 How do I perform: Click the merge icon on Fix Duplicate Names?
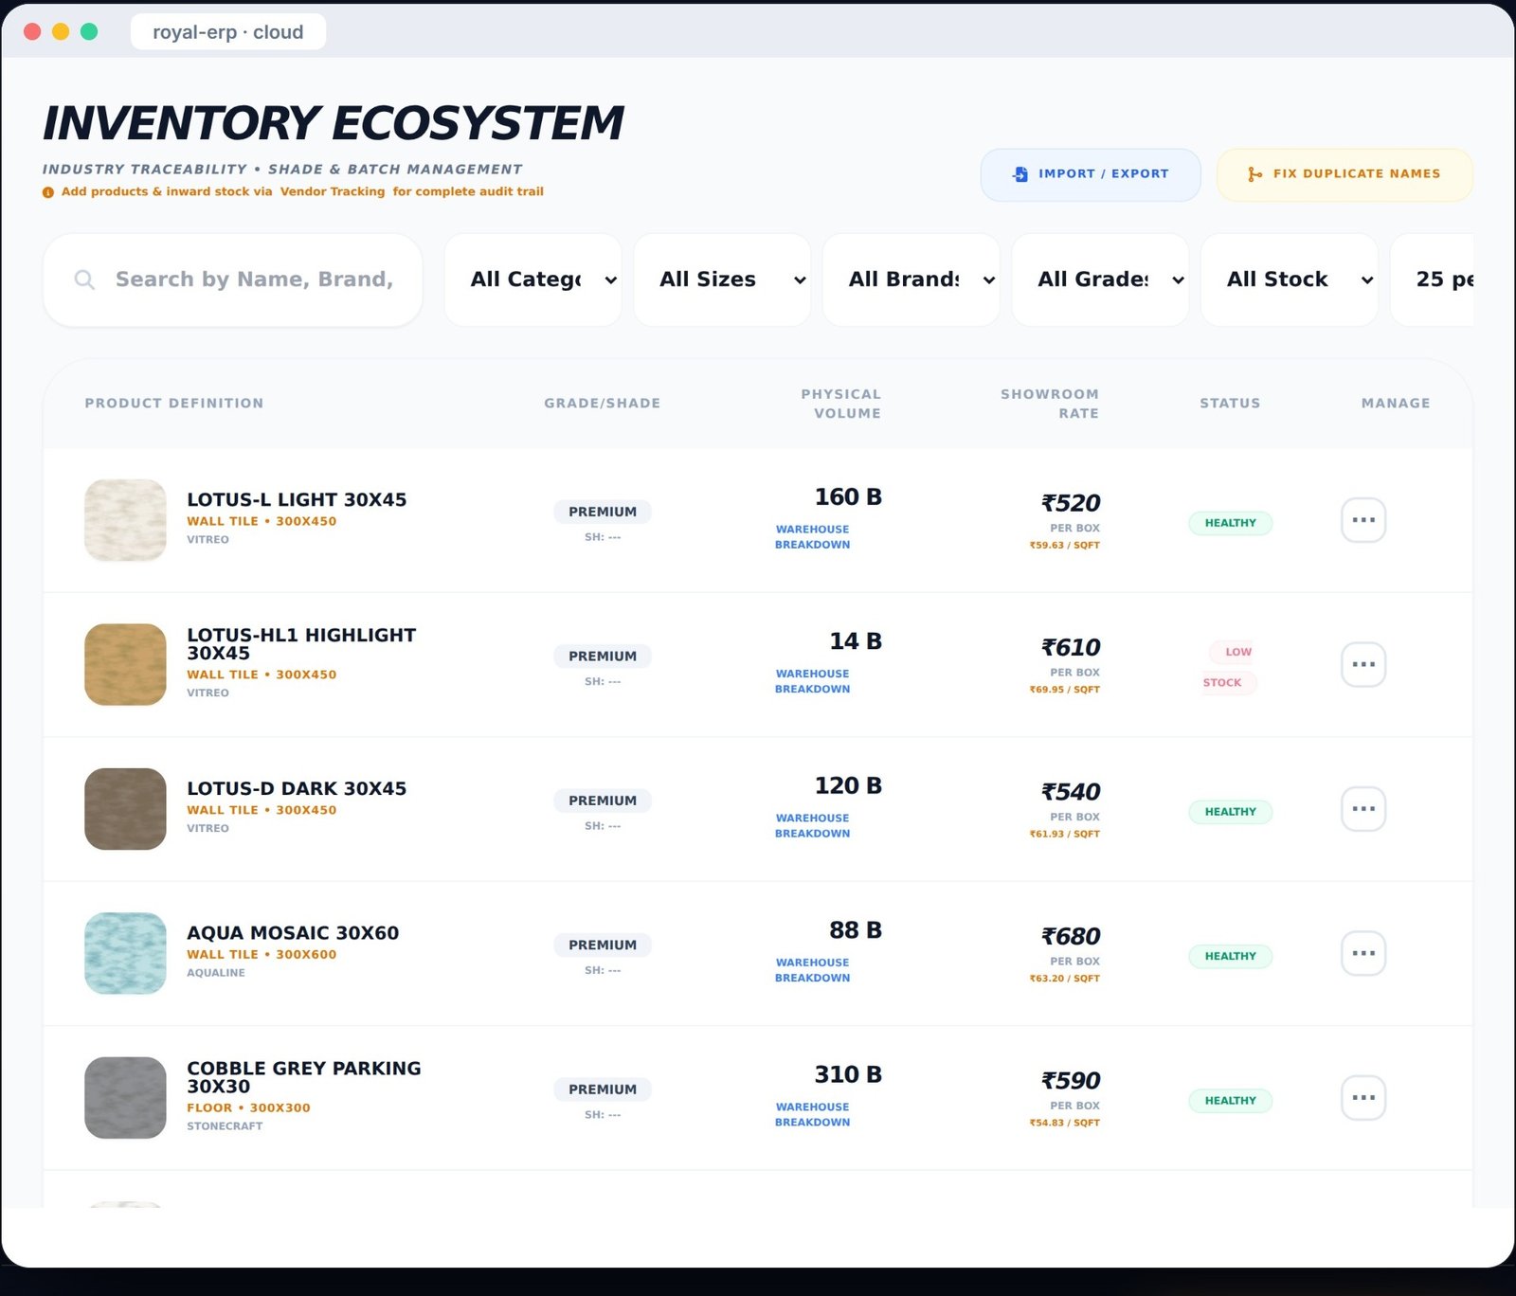point(1254,174)
